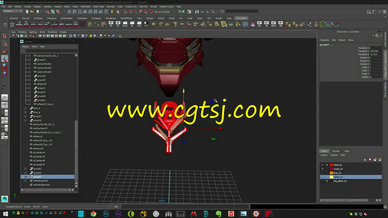Expand group37 in the Outliner
This screenshot has height=218, width=388.
click(x=30, y=60)
